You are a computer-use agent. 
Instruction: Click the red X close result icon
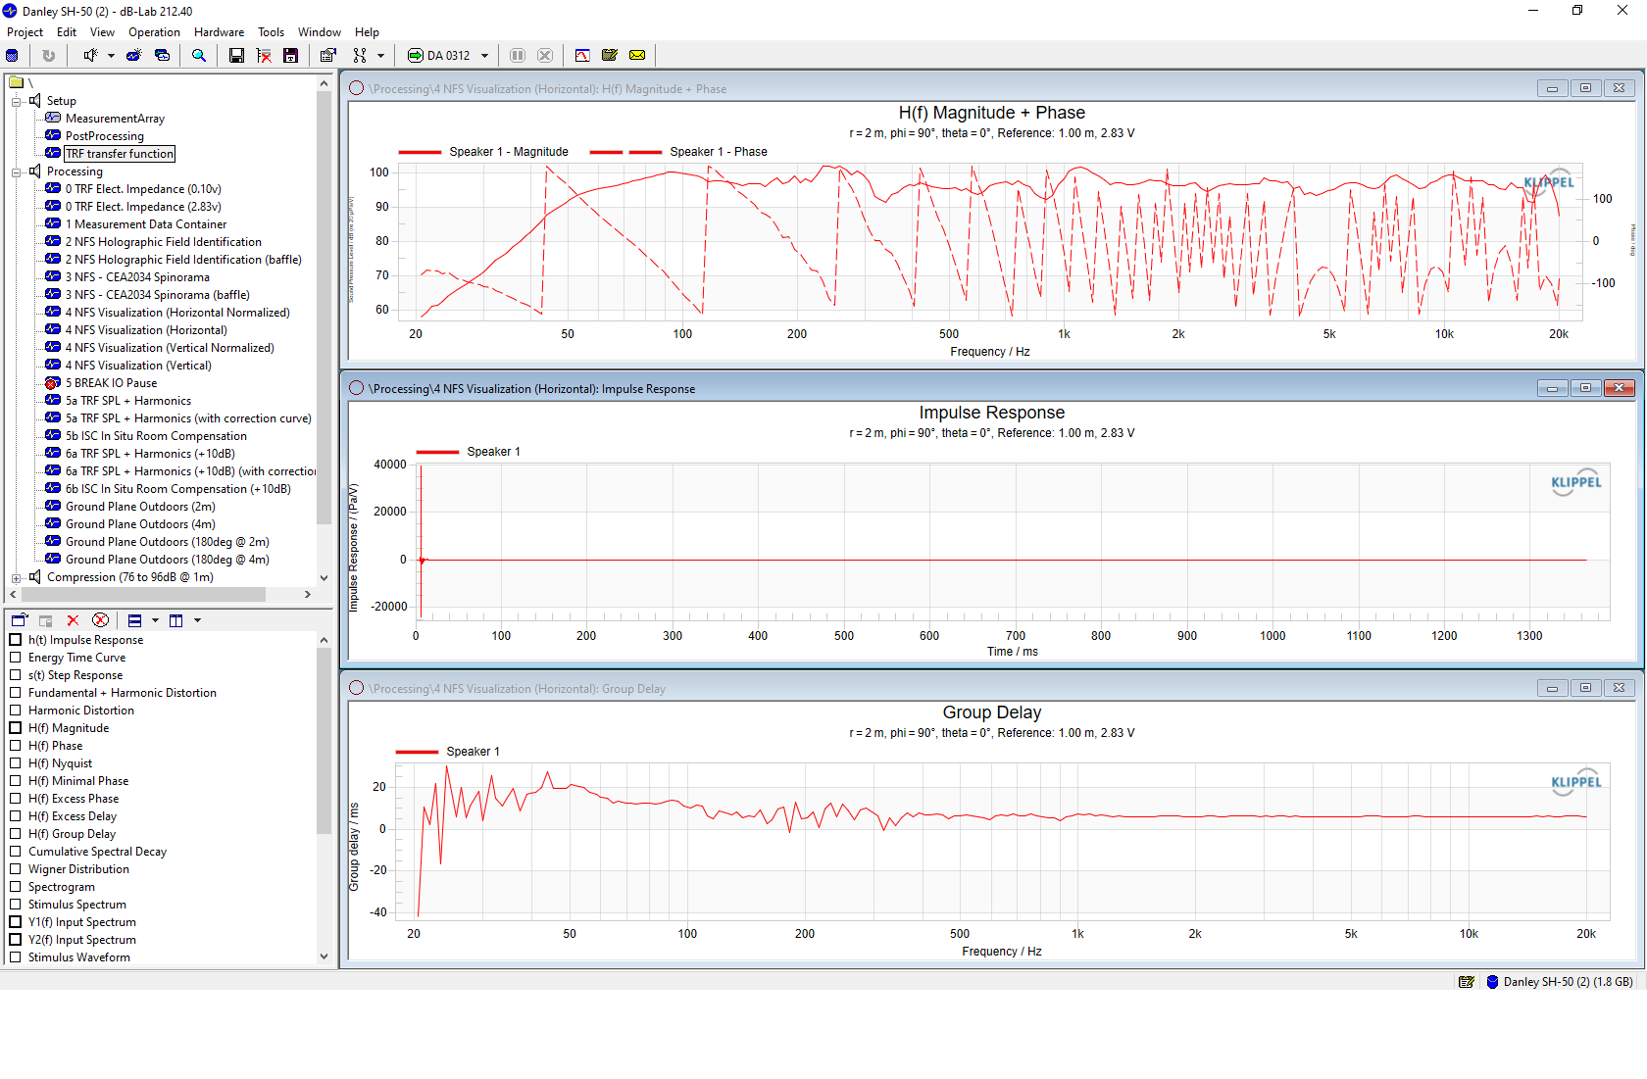pos(73,620)
